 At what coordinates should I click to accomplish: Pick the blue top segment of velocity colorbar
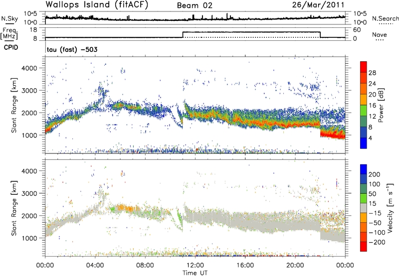pos(364,169)
